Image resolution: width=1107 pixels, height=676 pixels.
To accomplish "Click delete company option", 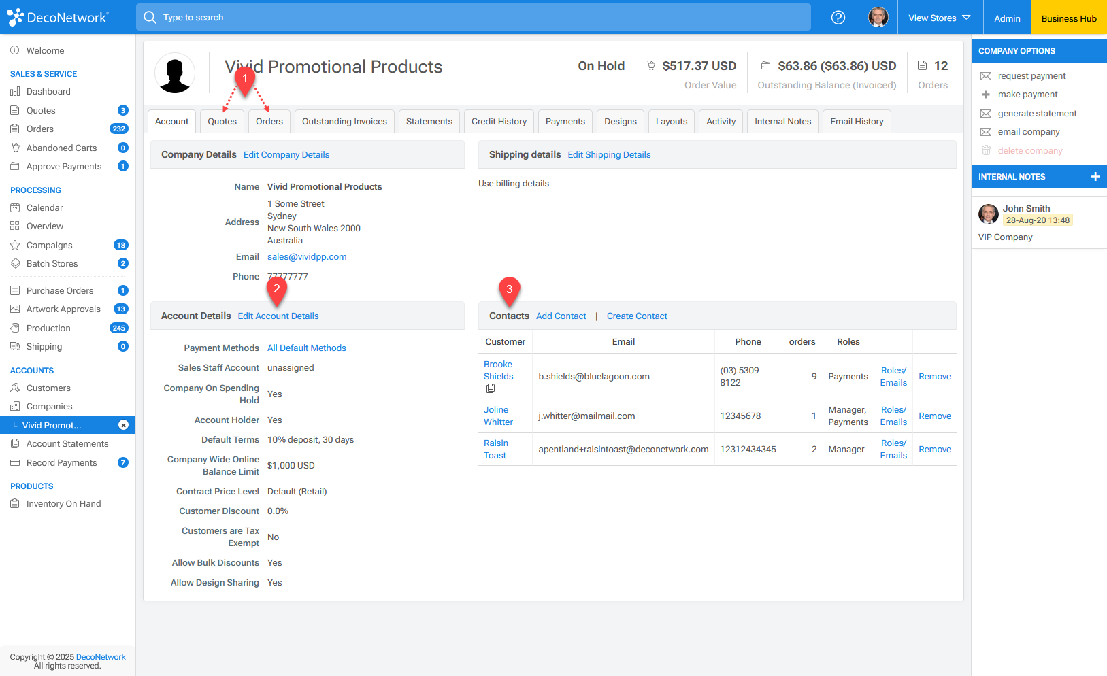I will [1030, 150].
